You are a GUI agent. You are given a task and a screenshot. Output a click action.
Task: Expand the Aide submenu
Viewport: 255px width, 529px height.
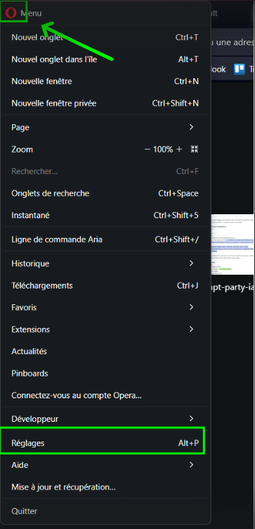(106, 465)
